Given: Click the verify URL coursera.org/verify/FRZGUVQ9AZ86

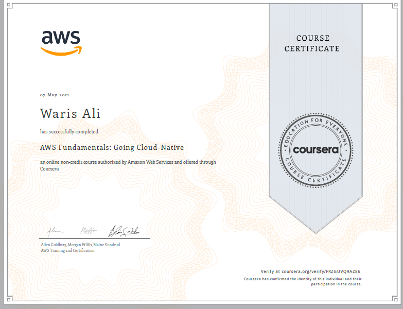Looking at the screenshot, I should pyautogui.click(x=321, y=271).
